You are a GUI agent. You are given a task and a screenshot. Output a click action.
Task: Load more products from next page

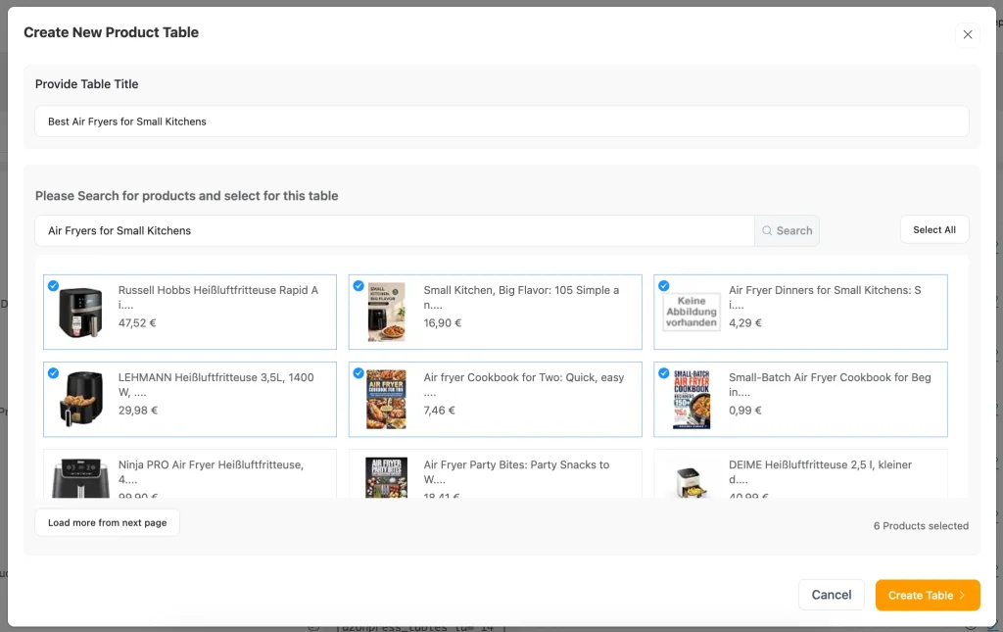pos(107,522)
